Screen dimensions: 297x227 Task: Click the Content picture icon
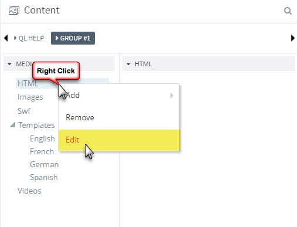coord(14,11)
